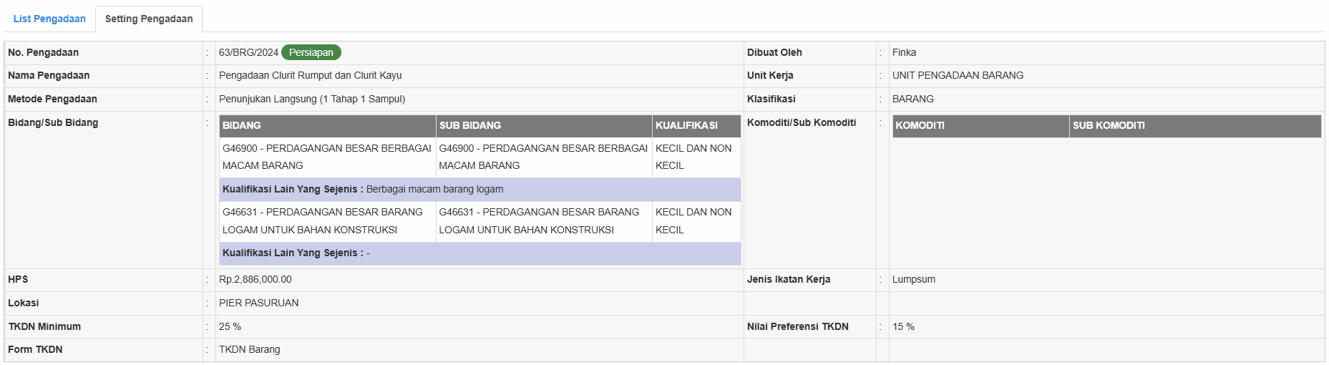The height and width of the screenshot is (365, 1329).
Task: Click the location PIER PASURUAN
Action: [259, 303]
